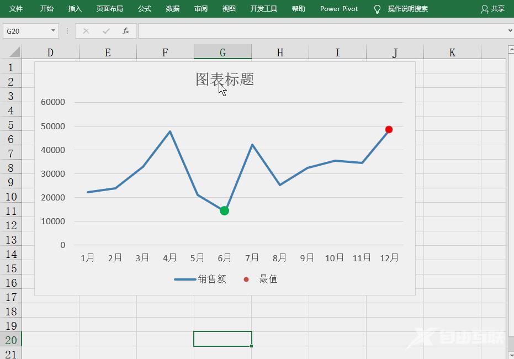Viewport: 514px width, 359px height.
Task: Switch to the Power Pivot tab
Action: pyautogui.click(x=338, y=9)
